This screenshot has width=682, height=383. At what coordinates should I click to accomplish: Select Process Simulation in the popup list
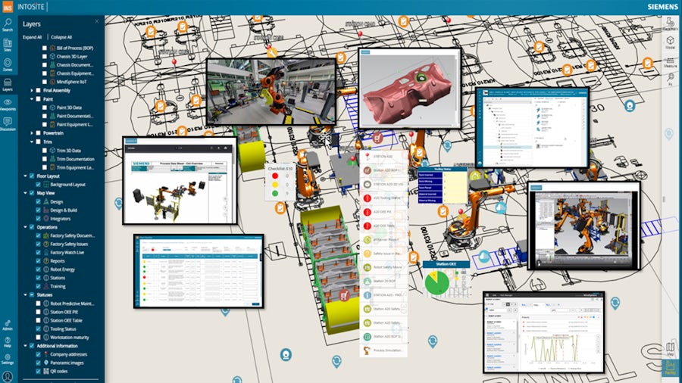coord(383,350)
